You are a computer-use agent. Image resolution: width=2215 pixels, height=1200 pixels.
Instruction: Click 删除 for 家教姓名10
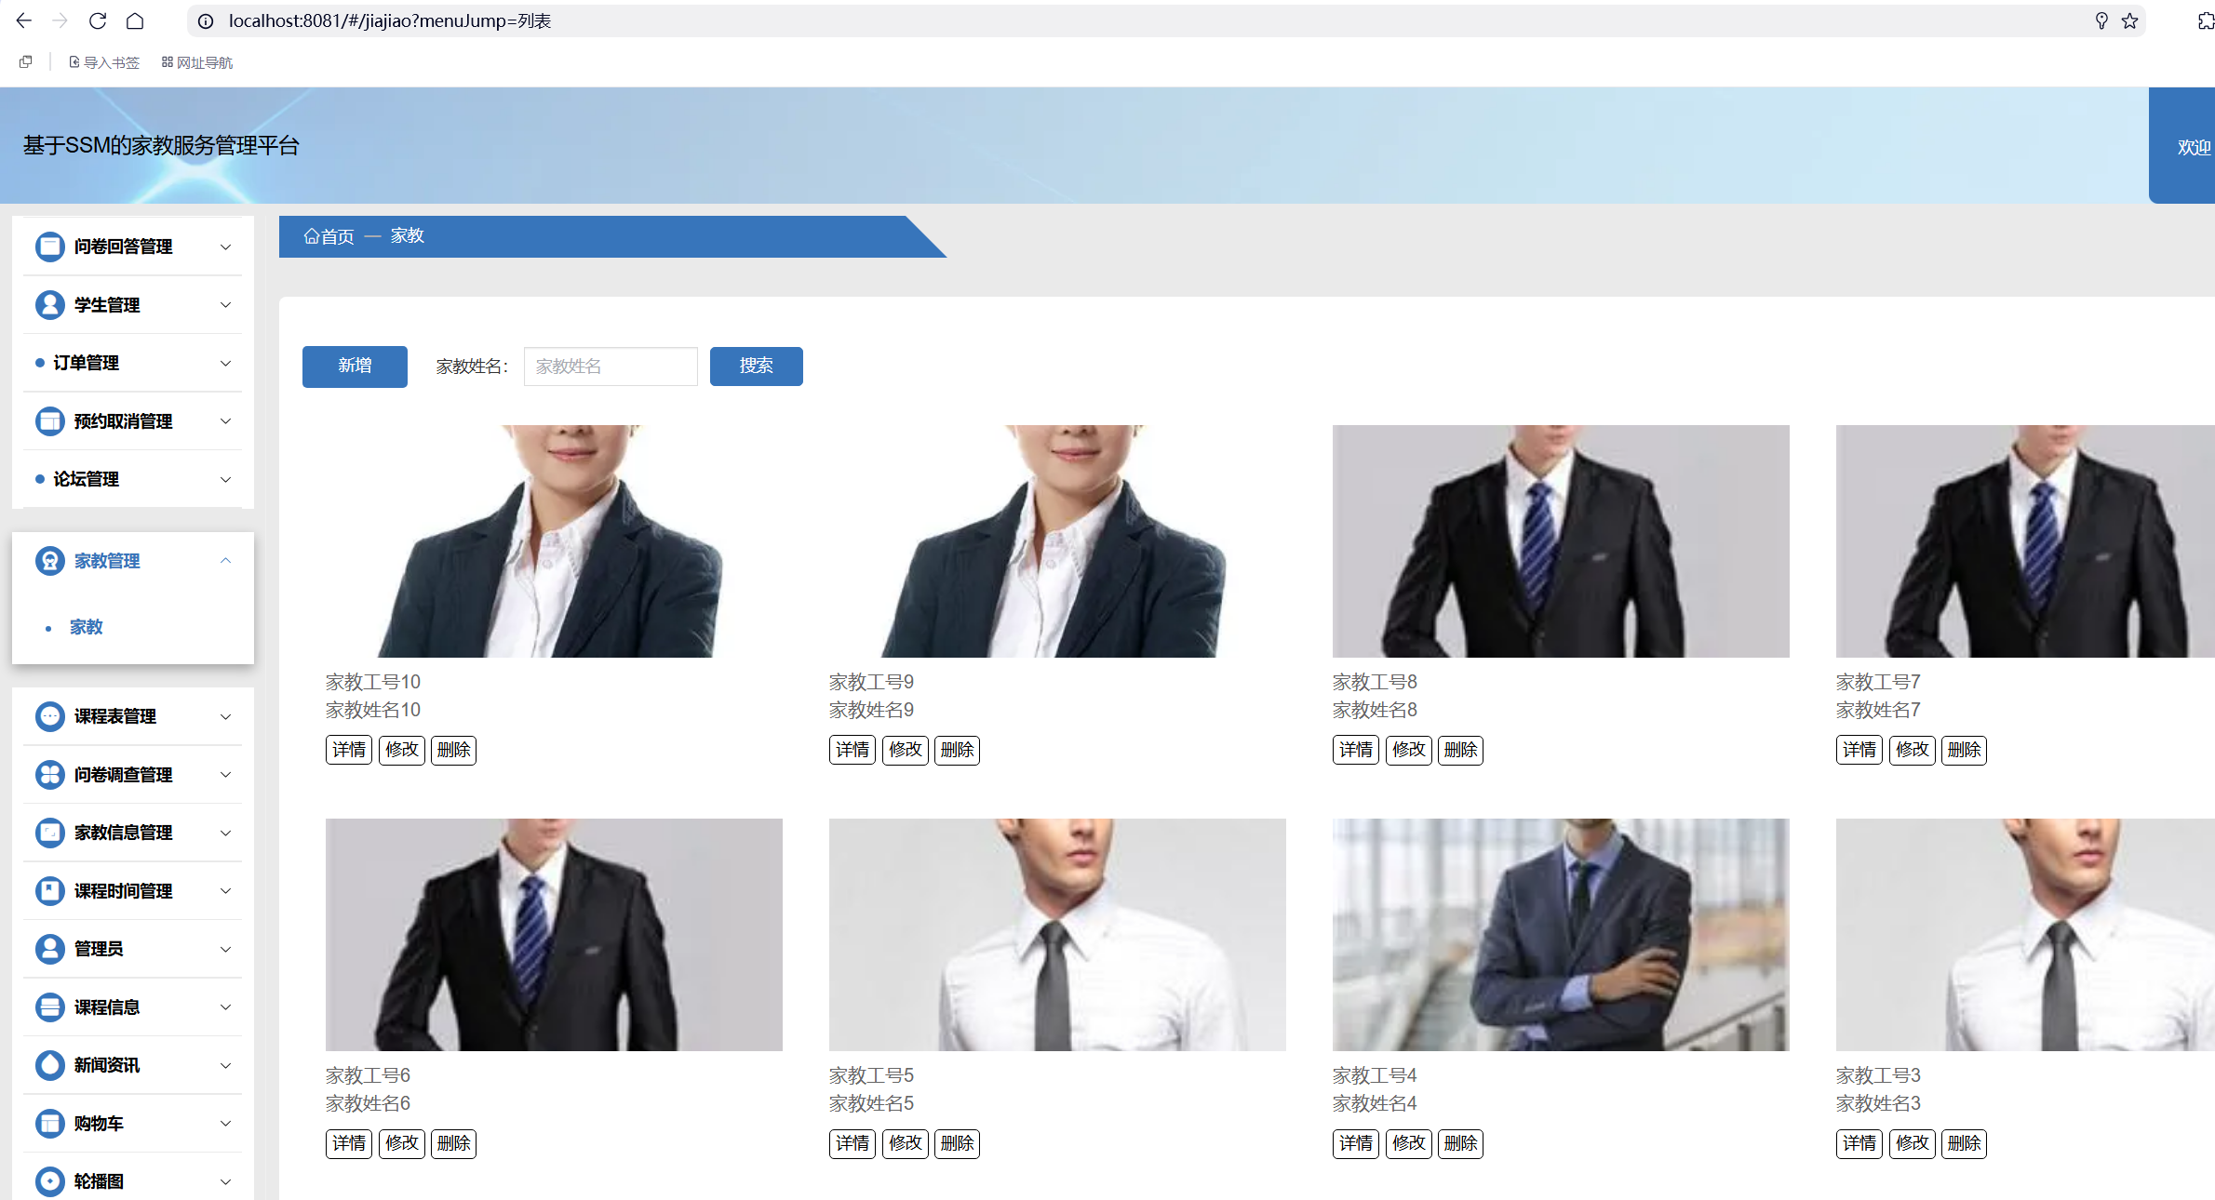point(453,750)
